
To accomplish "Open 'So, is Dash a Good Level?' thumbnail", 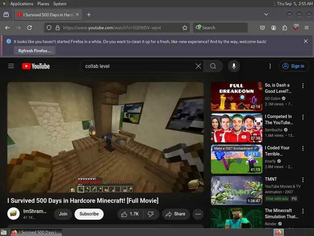I will pyautogui.click(x=236, y=96).
